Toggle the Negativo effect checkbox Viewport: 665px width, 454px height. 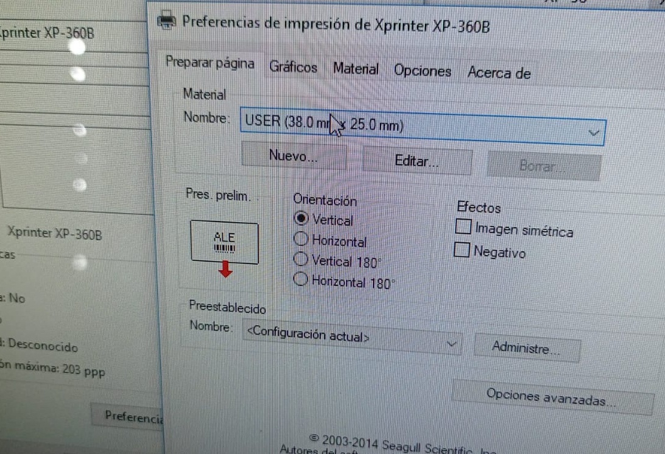[x=462, y=250]
